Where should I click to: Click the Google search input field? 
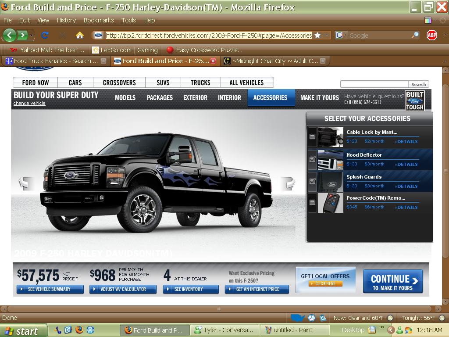pos(379,36)
